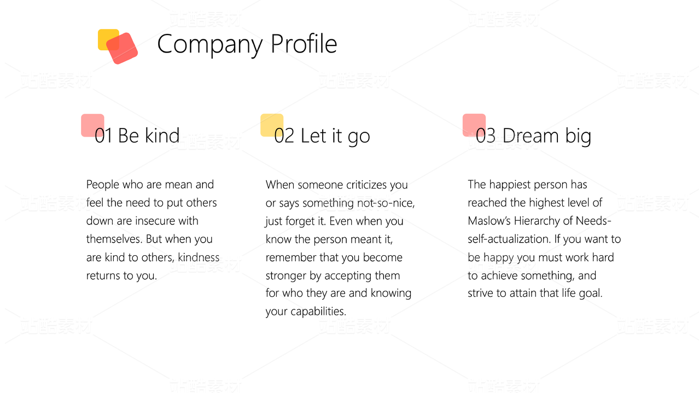This screenshot has height=393, width=699.
Task: Click the Company Profile title
Action: 247,44
